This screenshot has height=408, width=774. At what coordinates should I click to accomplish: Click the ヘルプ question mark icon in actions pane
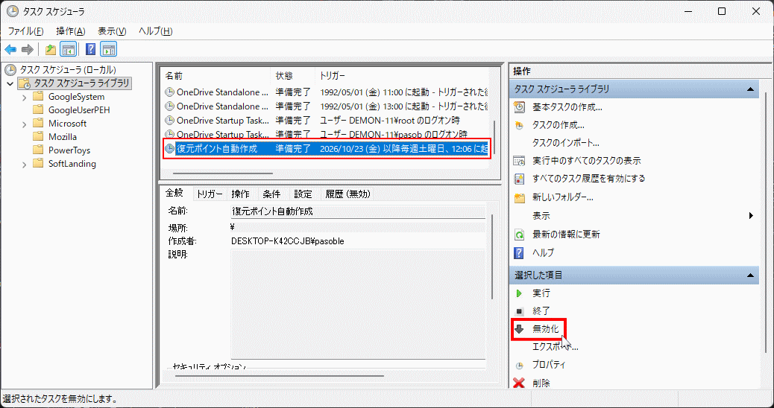coord(519,253)
